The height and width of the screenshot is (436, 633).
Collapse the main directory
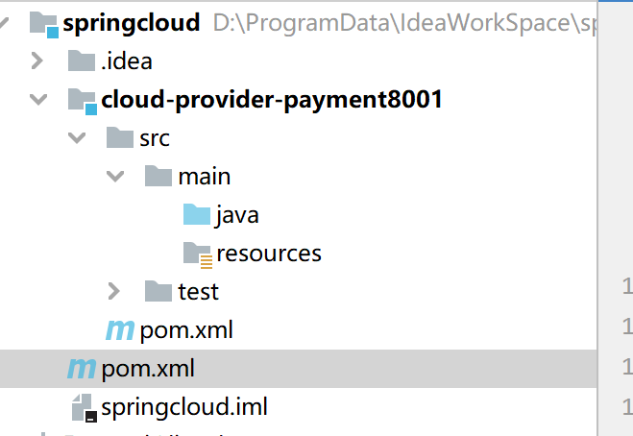(x=115, y=176)
